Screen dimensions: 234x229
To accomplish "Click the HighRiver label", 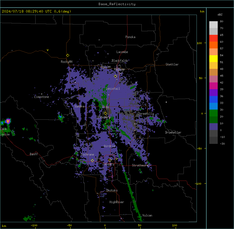I will click(117, 202).
